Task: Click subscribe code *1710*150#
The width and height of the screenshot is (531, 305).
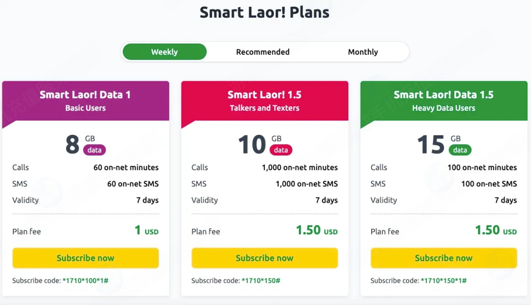Action: click(261, 280)
